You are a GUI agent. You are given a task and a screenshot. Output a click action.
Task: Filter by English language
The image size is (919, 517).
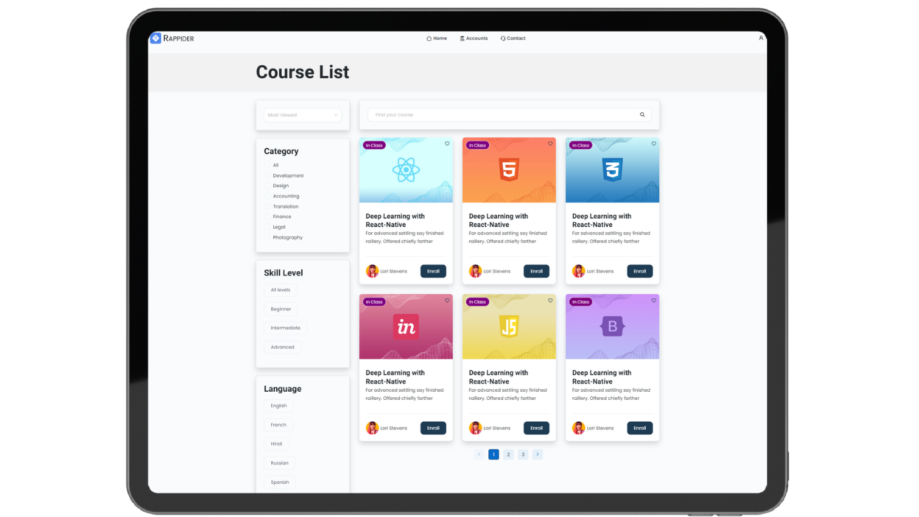tap(279, 406)
